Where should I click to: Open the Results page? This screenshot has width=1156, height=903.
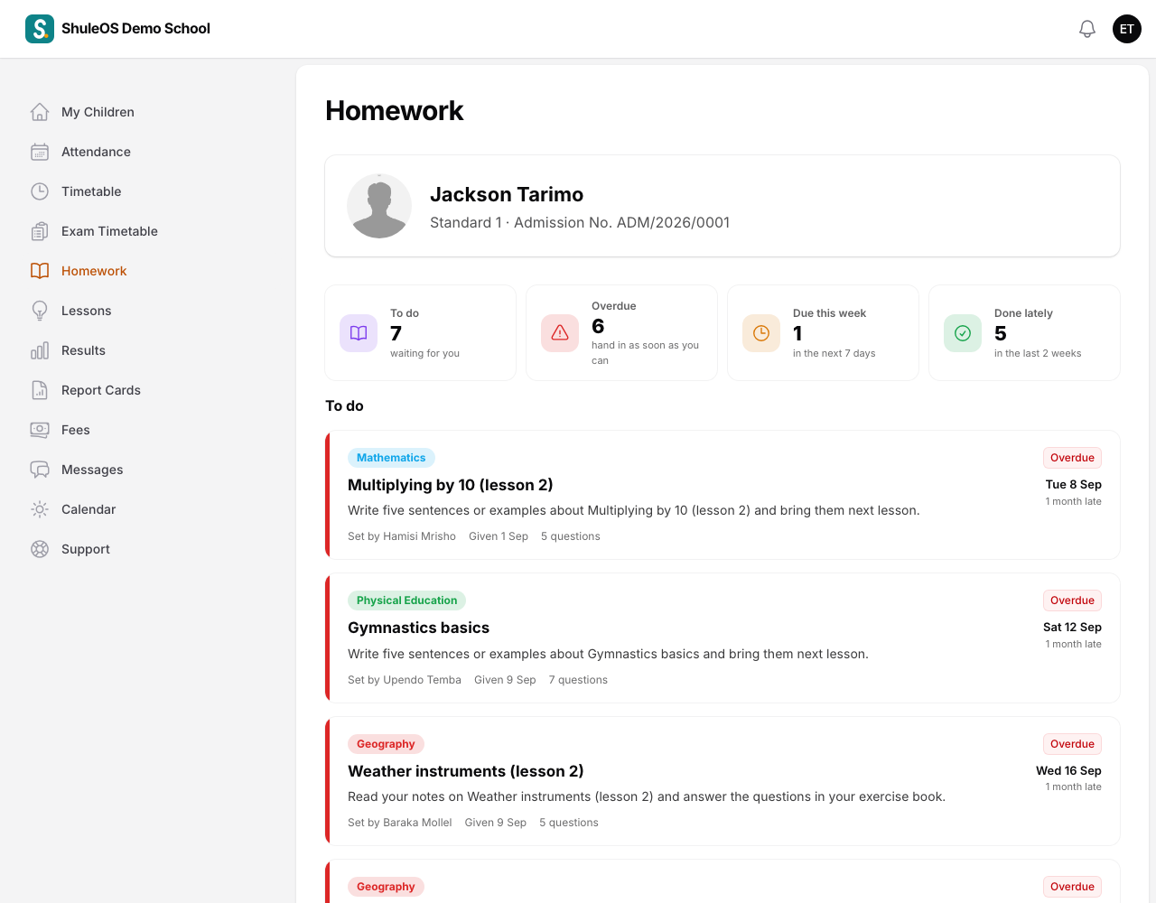[83, 350]
